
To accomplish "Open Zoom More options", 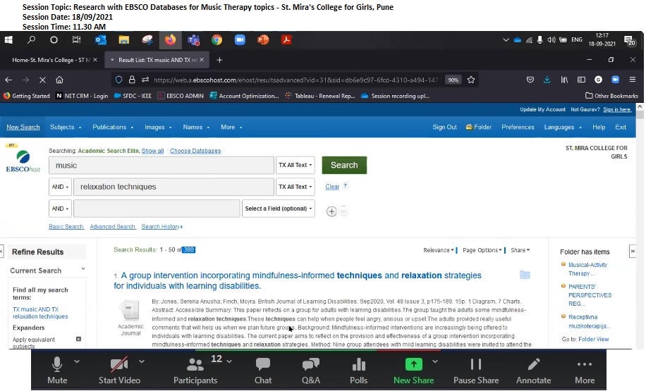I will (585, 371).
